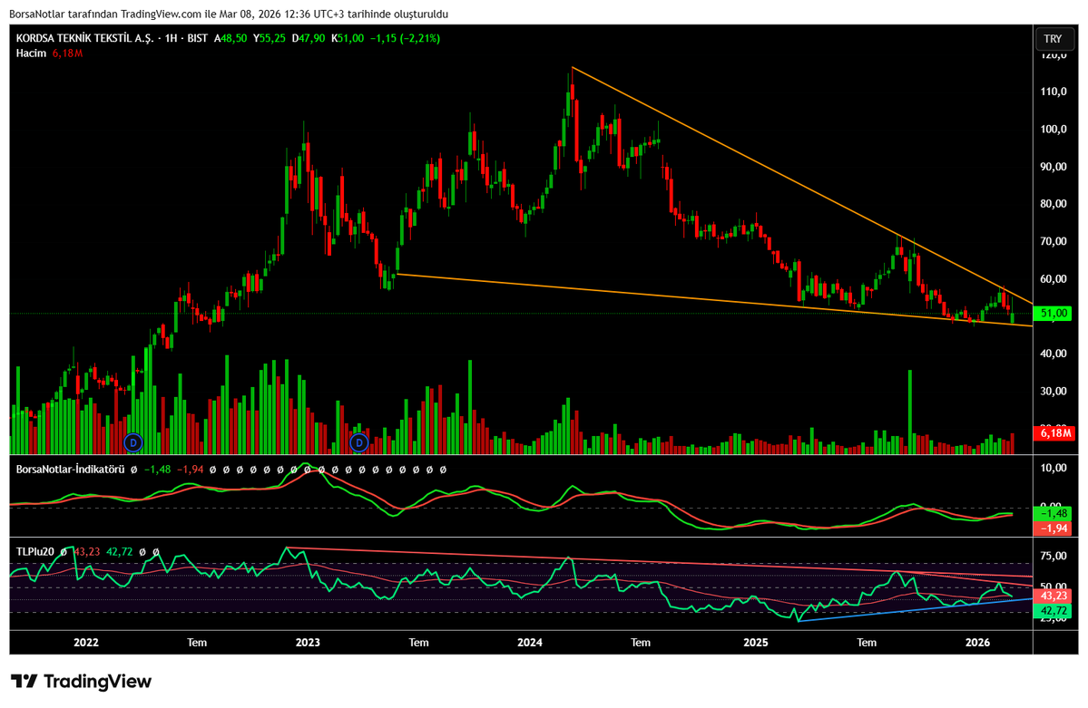This screenshot has width=1088, height=708.
Task: Click the 2026 label on time axis
Action: pyautogui.click(x=977, y=643)
